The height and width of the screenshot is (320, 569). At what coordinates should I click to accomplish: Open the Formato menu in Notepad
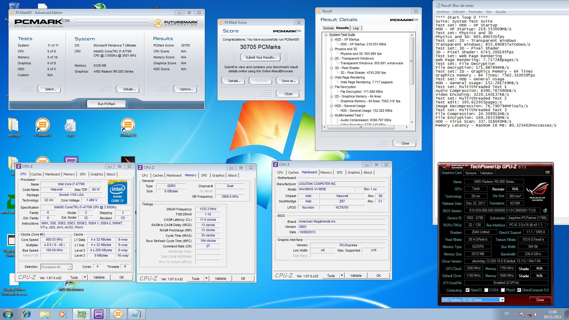[x=475, y=12]
